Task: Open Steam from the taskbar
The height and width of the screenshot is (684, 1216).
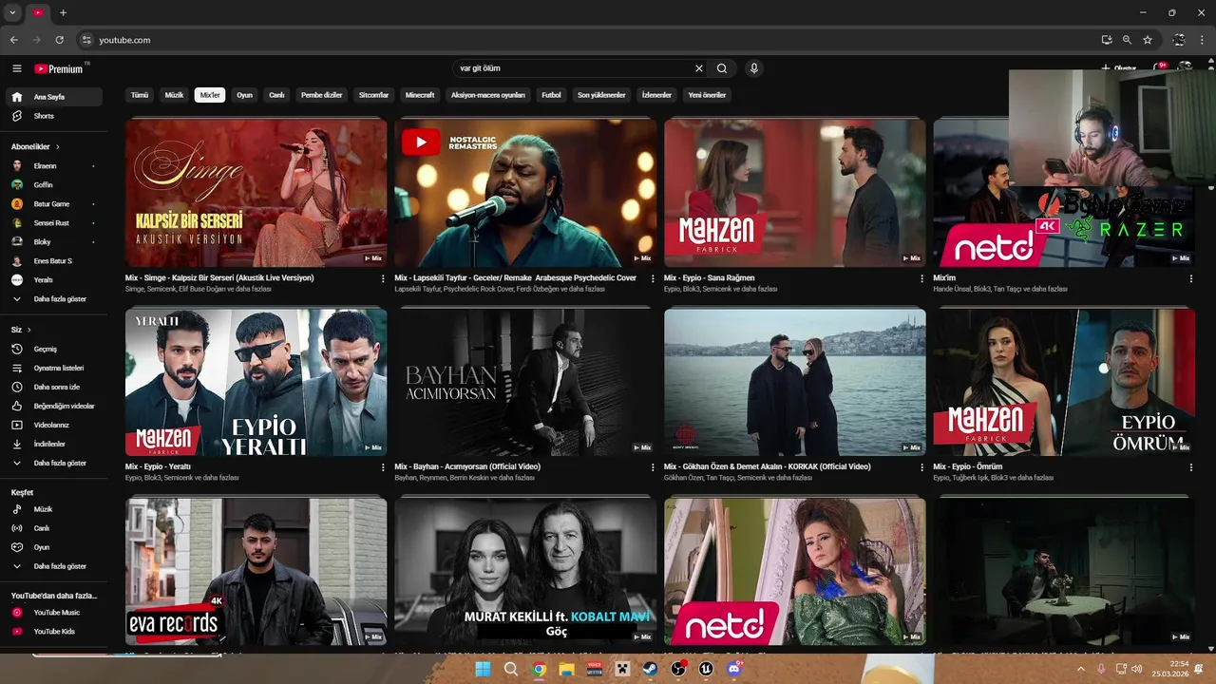Action: (651, 669)
